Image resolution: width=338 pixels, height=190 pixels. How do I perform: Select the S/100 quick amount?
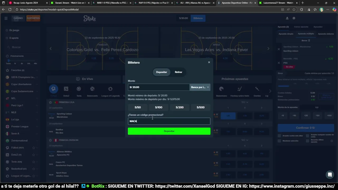pos(159,107)
